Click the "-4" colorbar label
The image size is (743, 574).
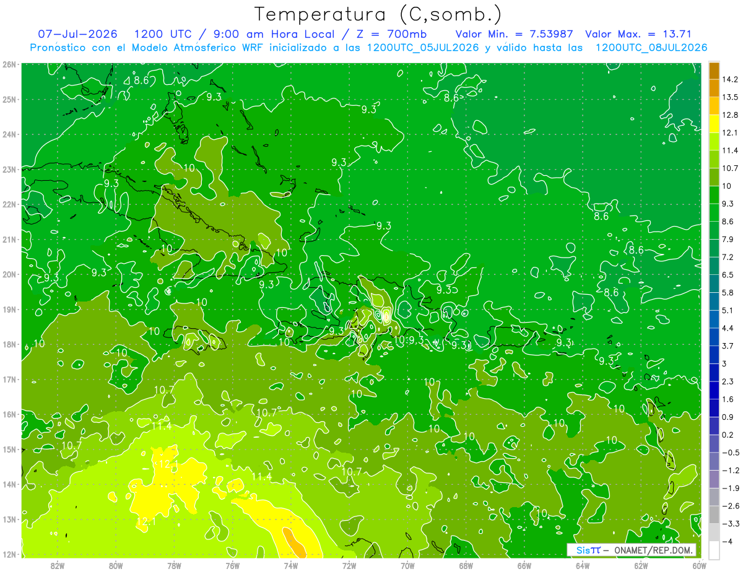(x=728, y=541)
